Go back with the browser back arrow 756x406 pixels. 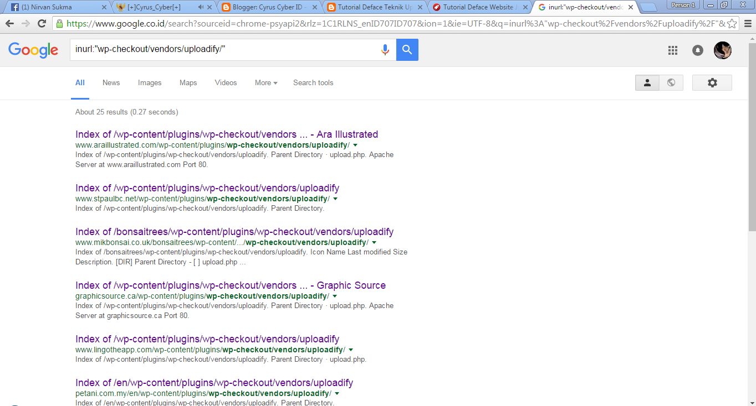tap(9, 24)
